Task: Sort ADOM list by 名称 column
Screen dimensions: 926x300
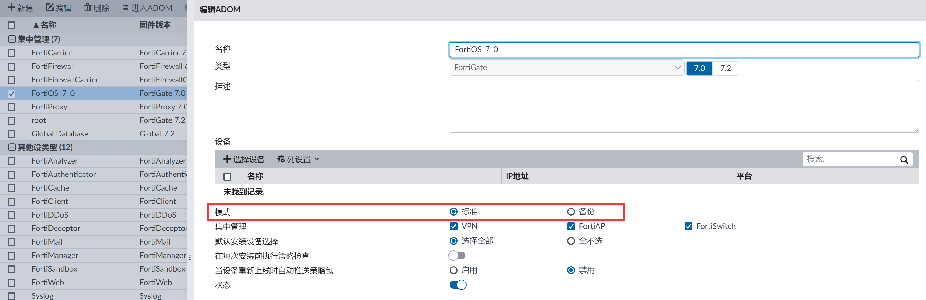Action: 48,25
